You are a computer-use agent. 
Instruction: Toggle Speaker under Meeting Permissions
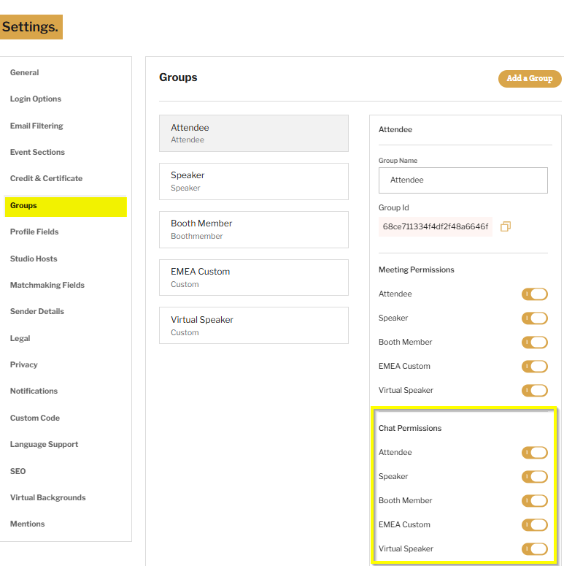pyautogui.click(x=534, y=318)
